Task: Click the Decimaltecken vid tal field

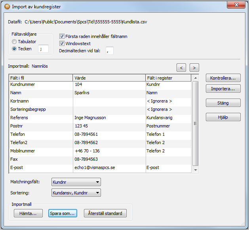Action: (110, 51)
